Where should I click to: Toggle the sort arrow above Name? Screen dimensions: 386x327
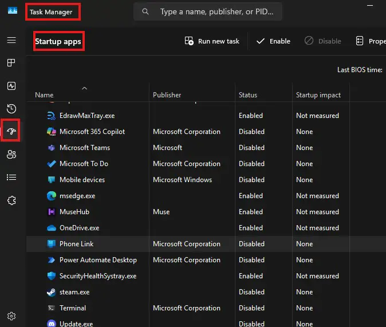(x=84, y=88)
